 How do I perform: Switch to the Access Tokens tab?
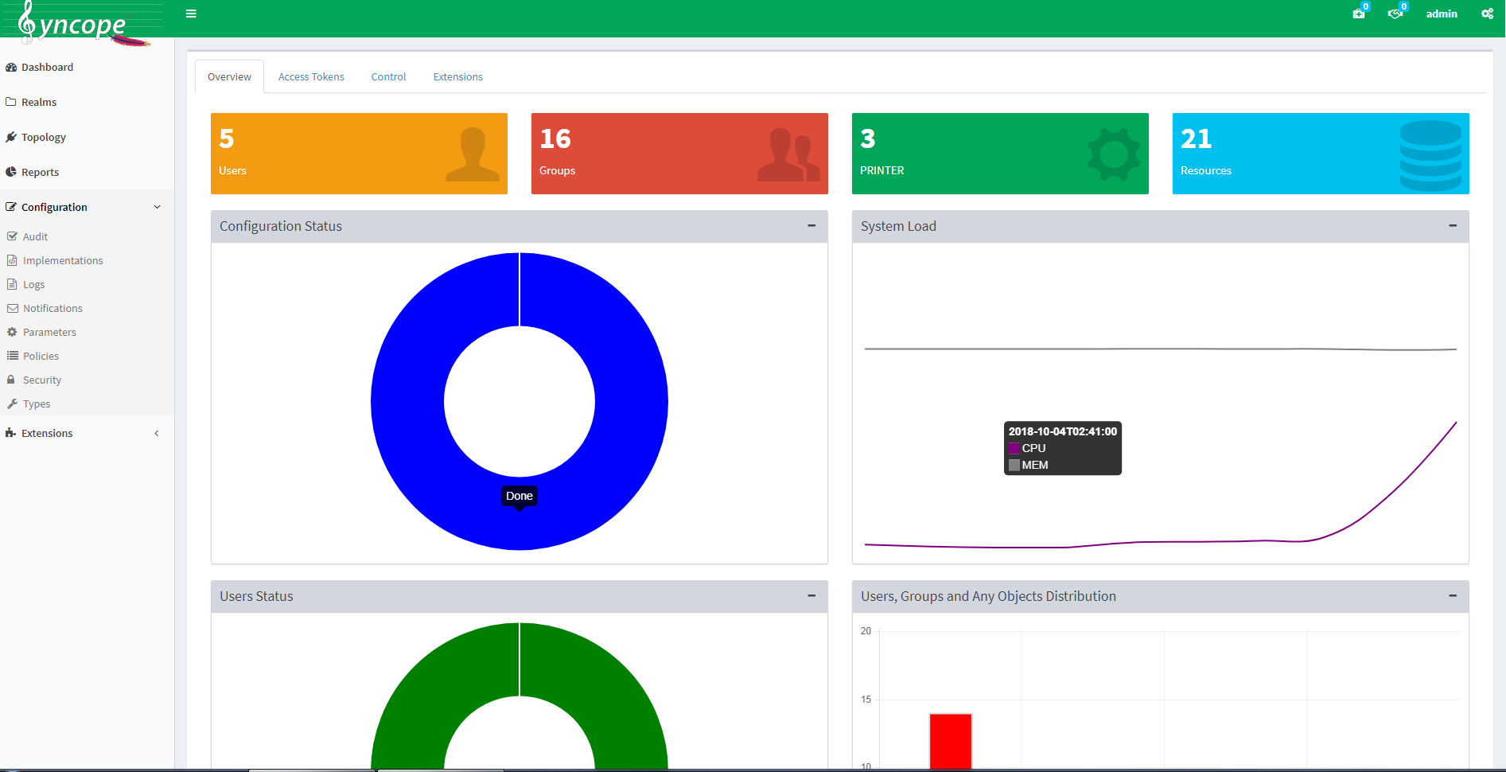(x=311, y=77)
